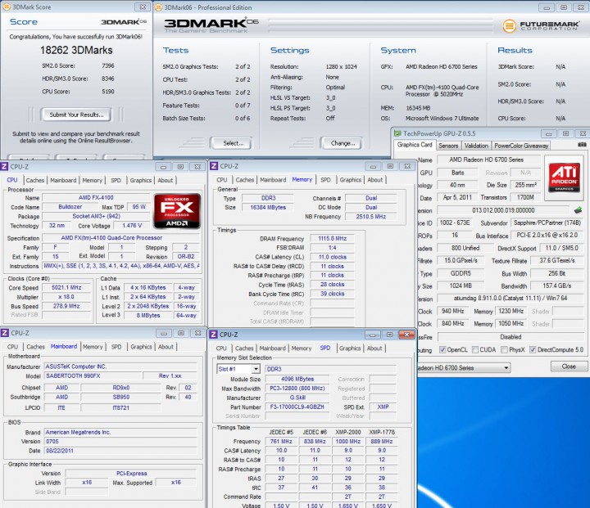Click the Z icon of CPU-Z SPD window

tap(213, 335)
